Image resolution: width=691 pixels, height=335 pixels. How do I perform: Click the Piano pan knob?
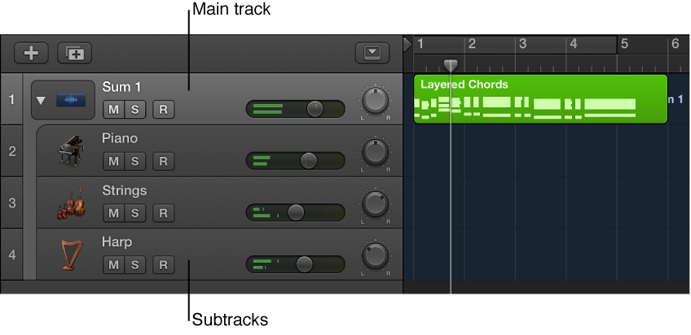pos(376,152)
